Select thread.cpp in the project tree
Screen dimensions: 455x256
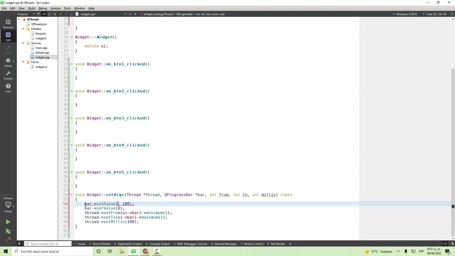[x=42, y=53]
